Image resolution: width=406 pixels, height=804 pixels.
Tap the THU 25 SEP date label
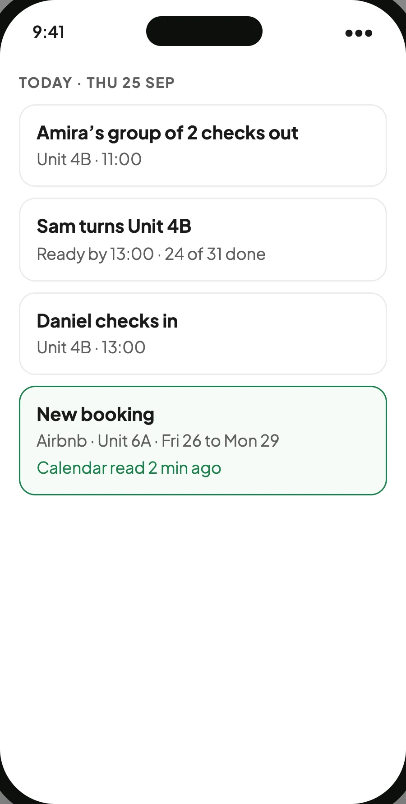(131, 83)
